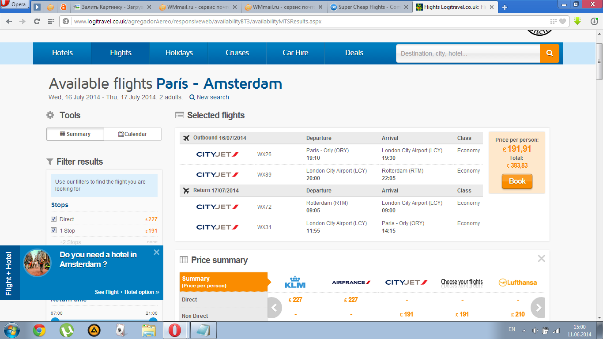Switch to the Calendar tools tab
603x339 pixels.
coord(133,134)
